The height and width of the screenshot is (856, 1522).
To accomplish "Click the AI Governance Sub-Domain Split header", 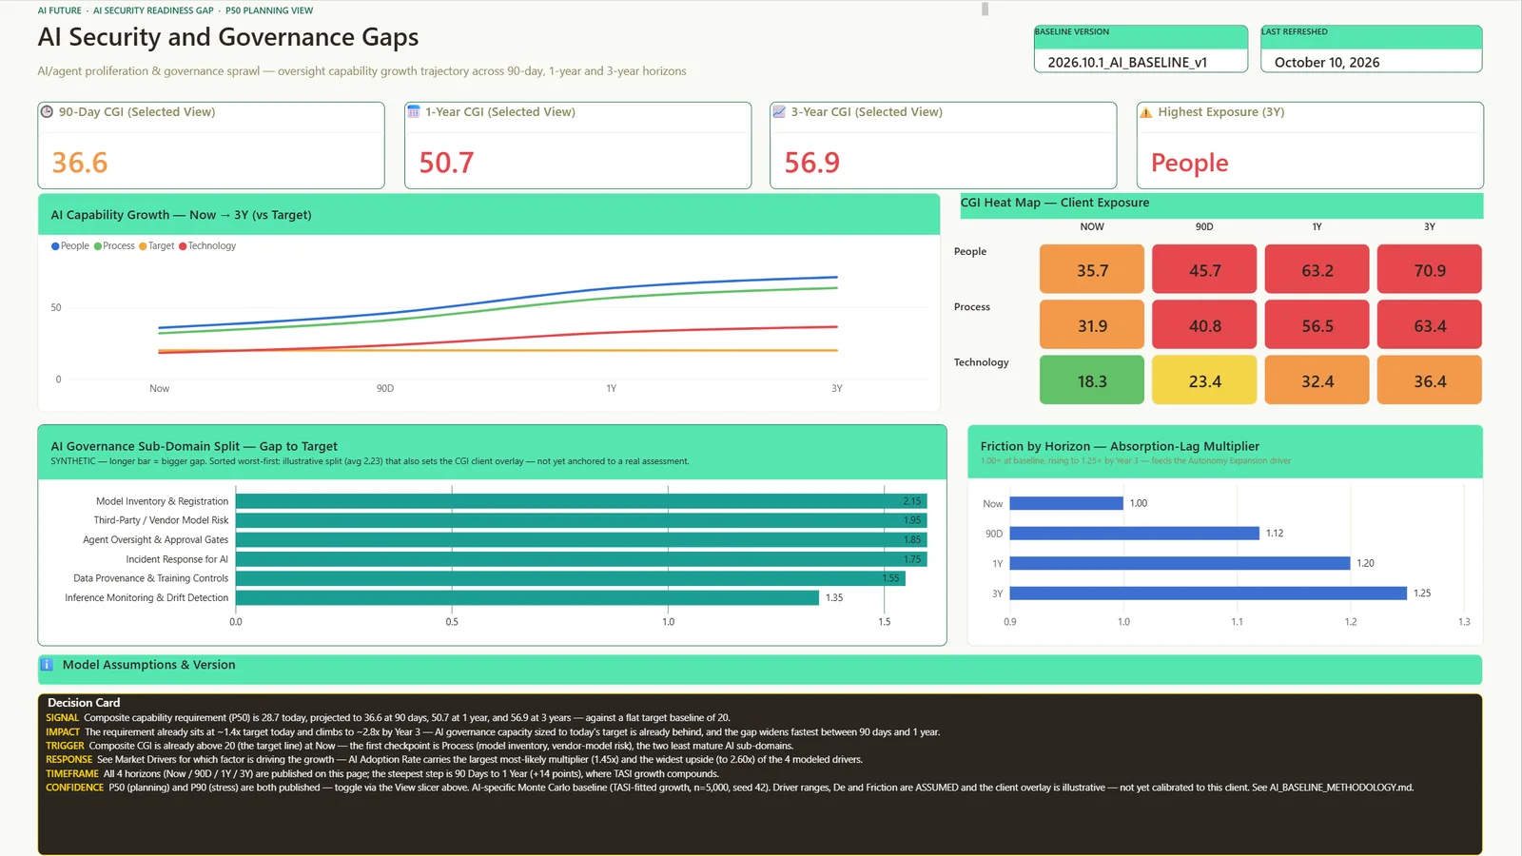I will pos(492,452).
